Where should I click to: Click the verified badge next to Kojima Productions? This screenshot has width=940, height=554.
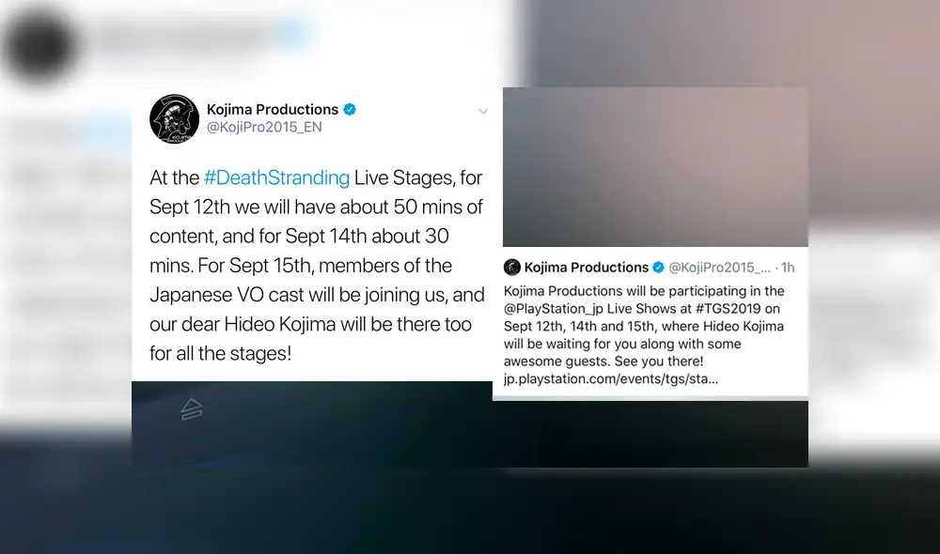[349, 109]
